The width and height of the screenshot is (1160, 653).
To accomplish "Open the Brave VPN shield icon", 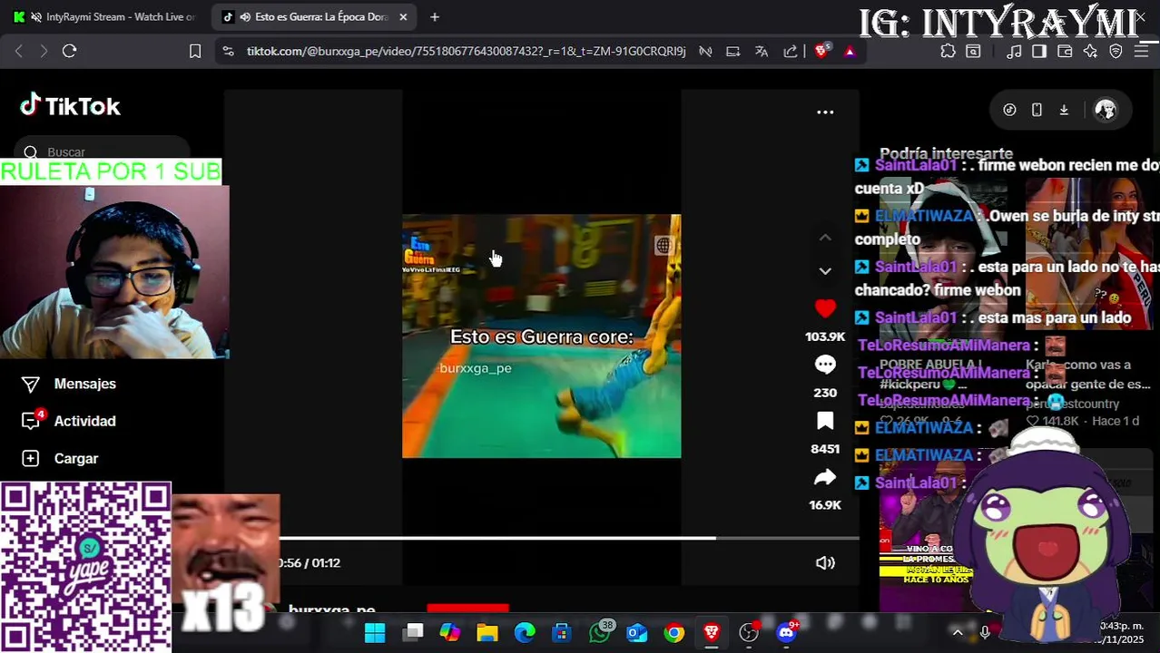I will pos(1116,52).
